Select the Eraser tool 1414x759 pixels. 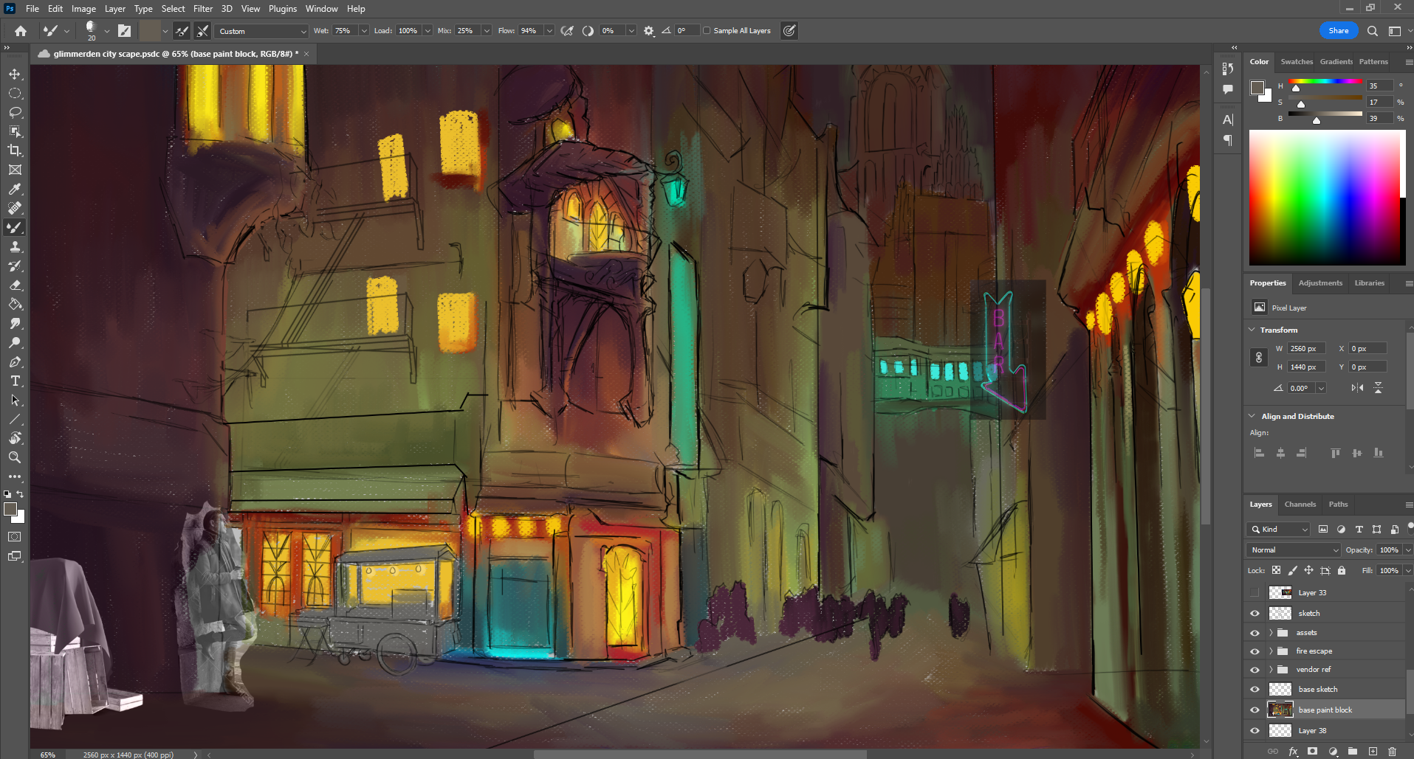(x=15, y=285)
